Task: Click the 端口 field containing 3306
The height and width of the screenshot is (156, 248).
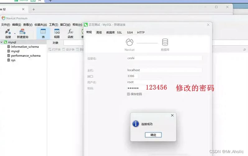Action: click(132, 76)
